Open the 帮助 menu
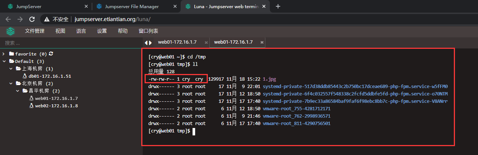478x155 pixels. [123, 31]
